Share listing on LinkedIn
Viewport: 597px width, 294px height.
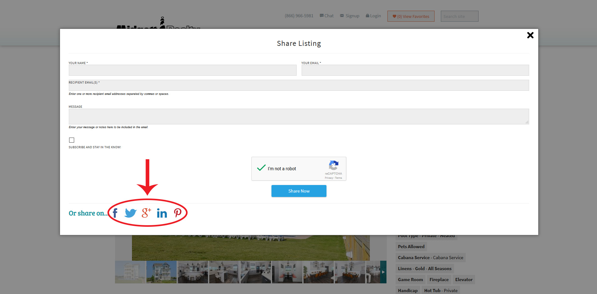point(162,213)
